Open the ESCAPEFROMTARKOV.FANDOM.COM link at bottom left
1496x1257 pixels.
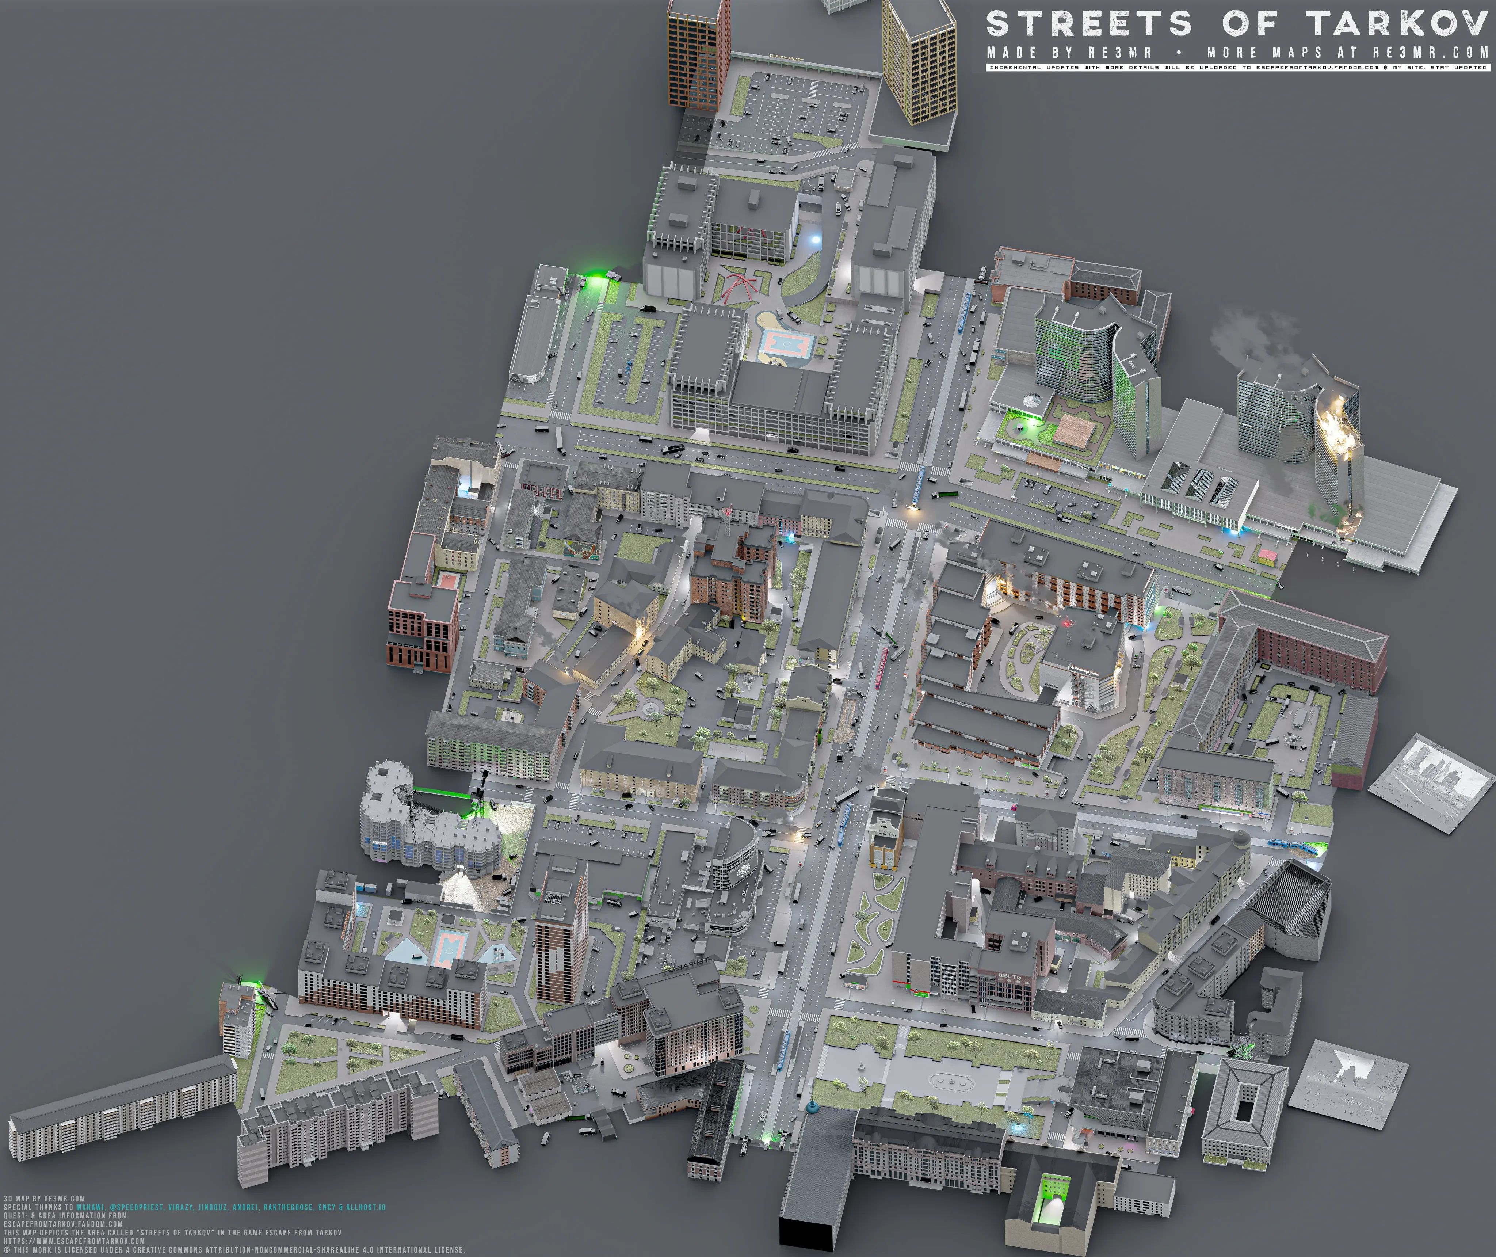(63, 1224)
